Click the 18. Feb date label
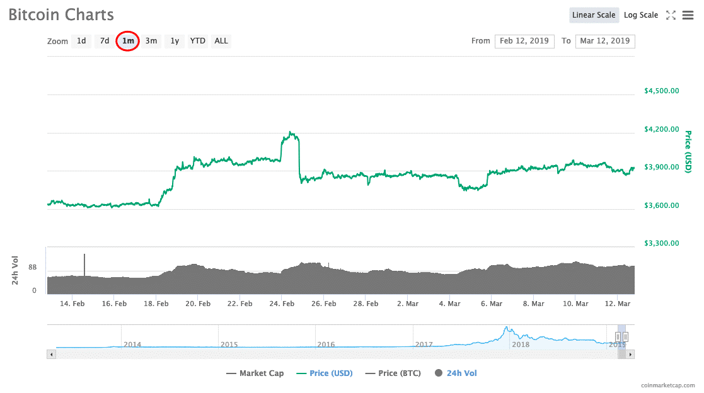This screenshot has width=704, height=393. point(156,304)
